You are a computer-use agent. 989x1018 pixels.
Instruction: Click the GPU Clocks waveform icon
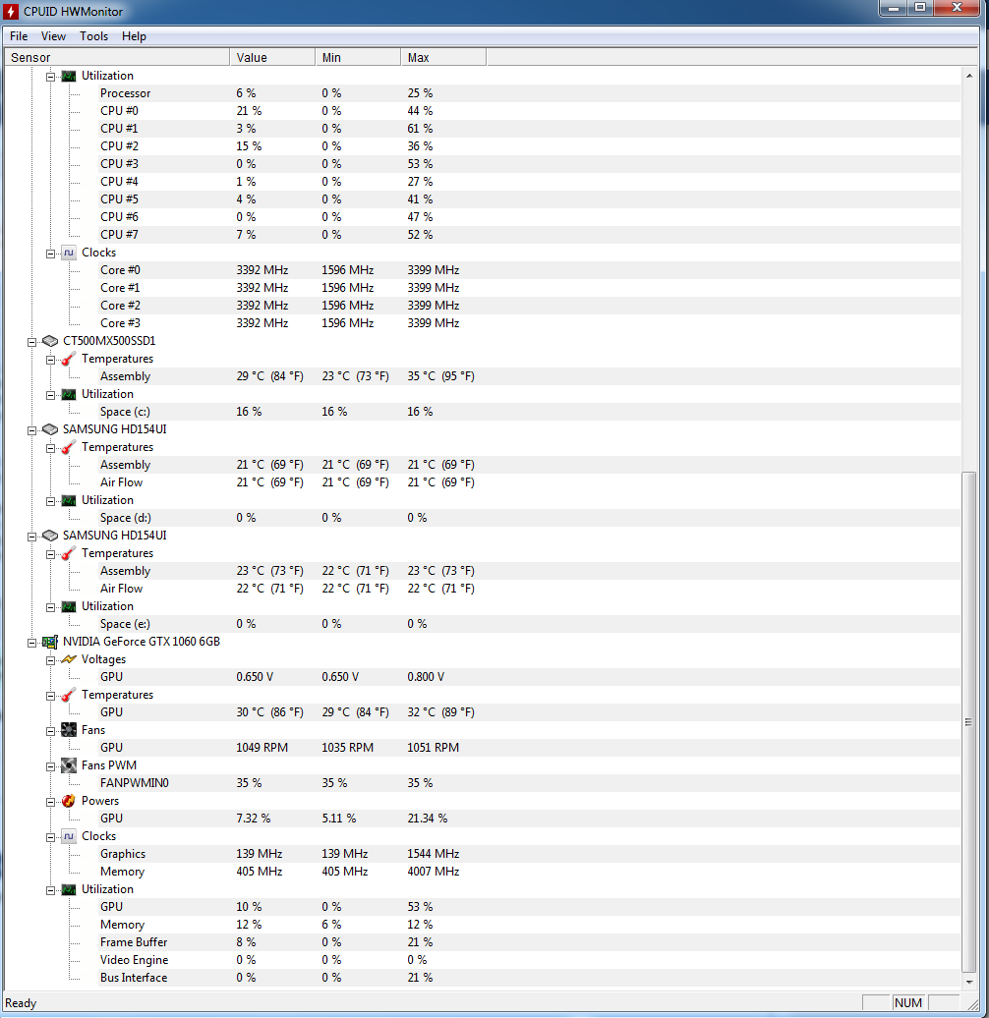pyautogui.click(x=69, y=836)
